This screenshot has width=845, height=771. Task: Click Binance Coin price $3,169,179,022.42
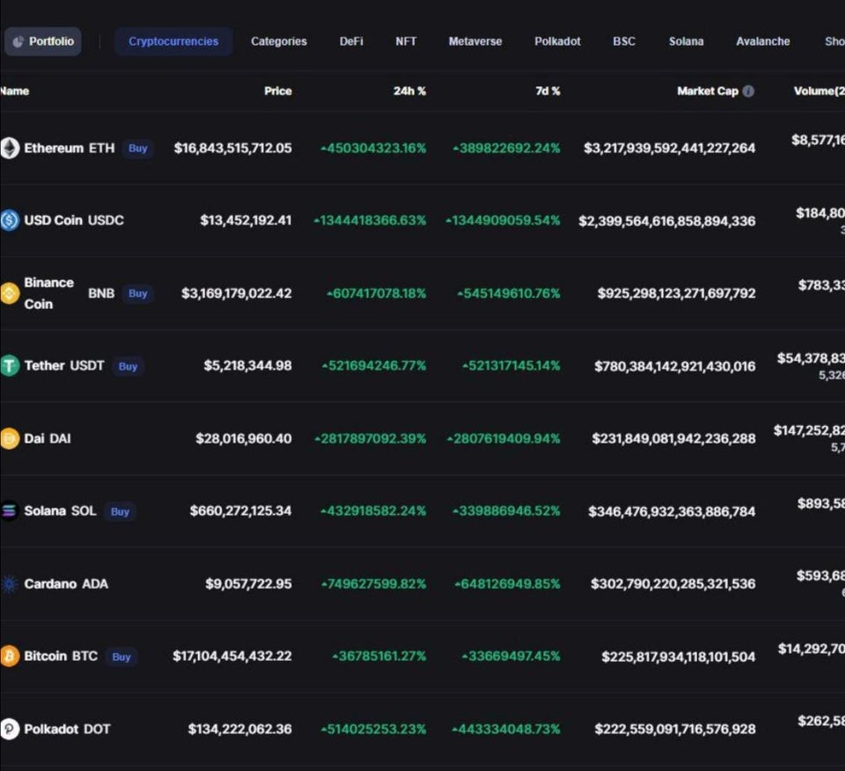[x=237, y=293]
